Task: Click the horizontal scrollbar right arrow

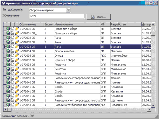Action: click(x=149, y=109)
